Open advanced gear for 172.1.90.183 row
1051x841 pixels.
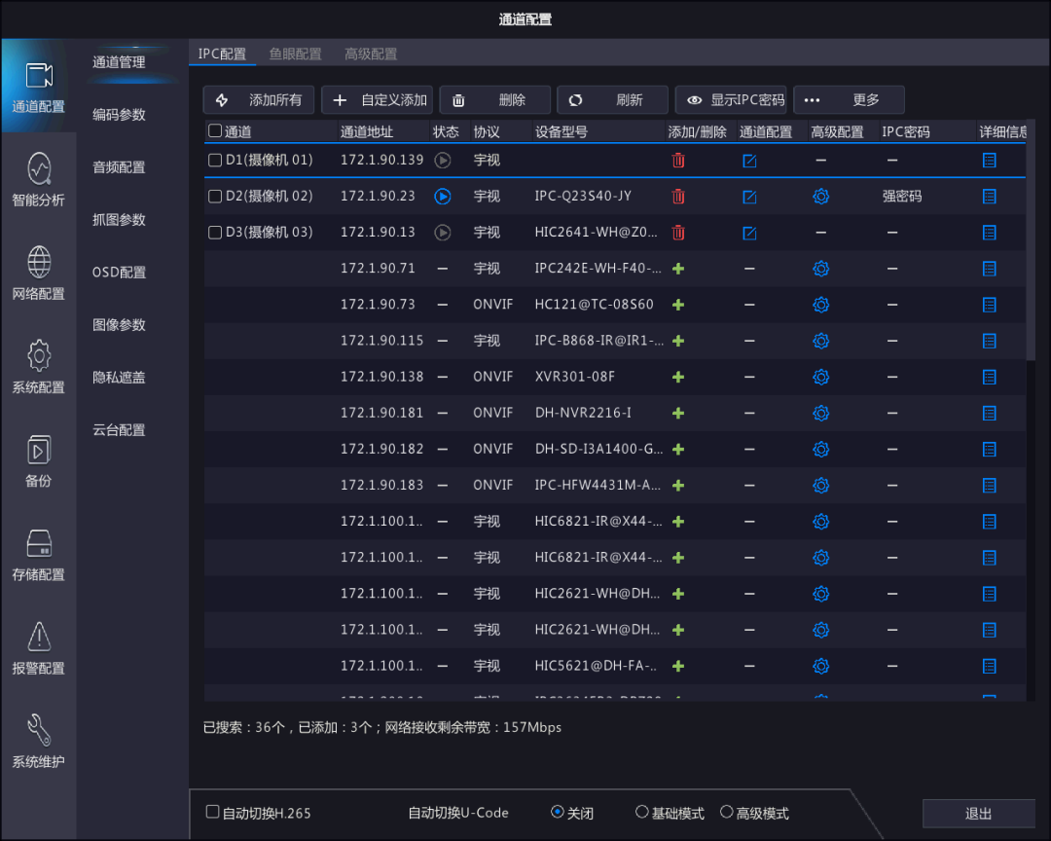[821, 486]
